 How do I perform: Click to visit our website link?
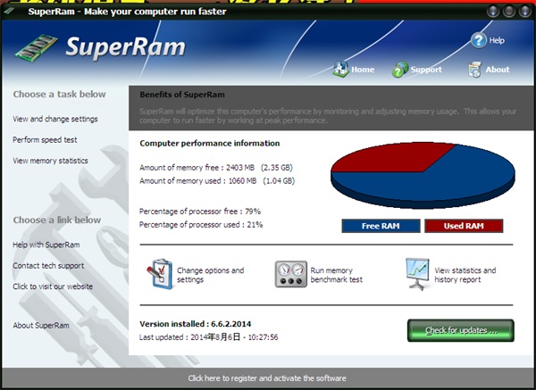[x=53, y=286]
